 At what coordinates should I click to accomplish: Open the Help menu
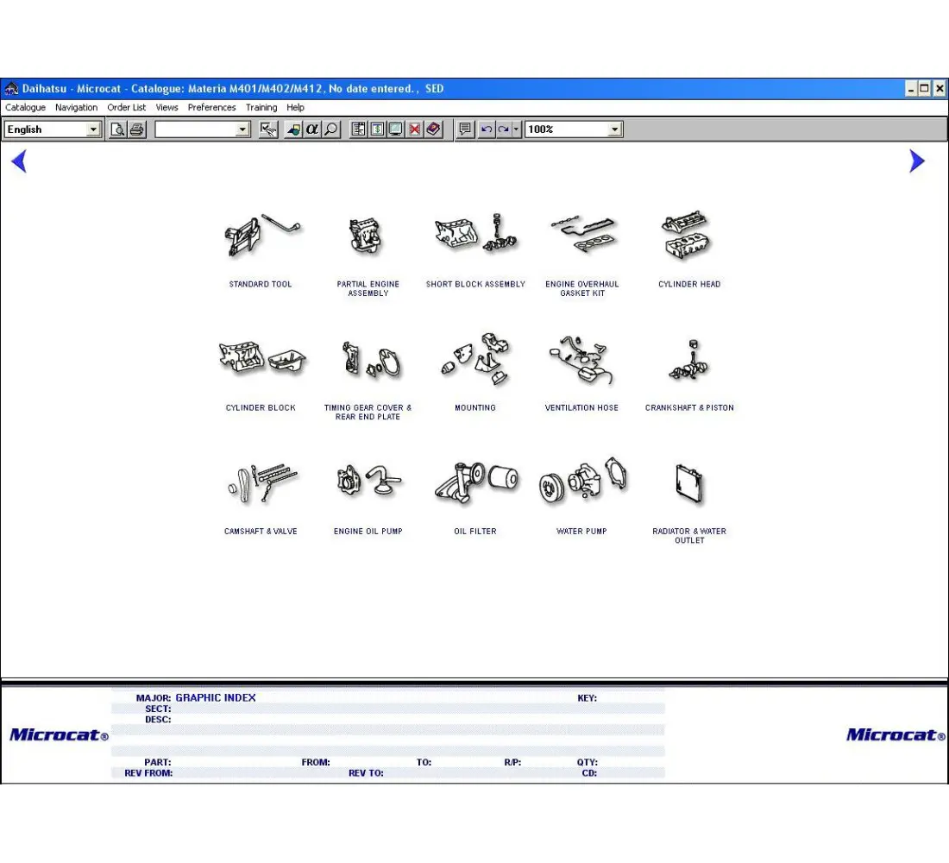pyautogui.click(x=295, y=107)
